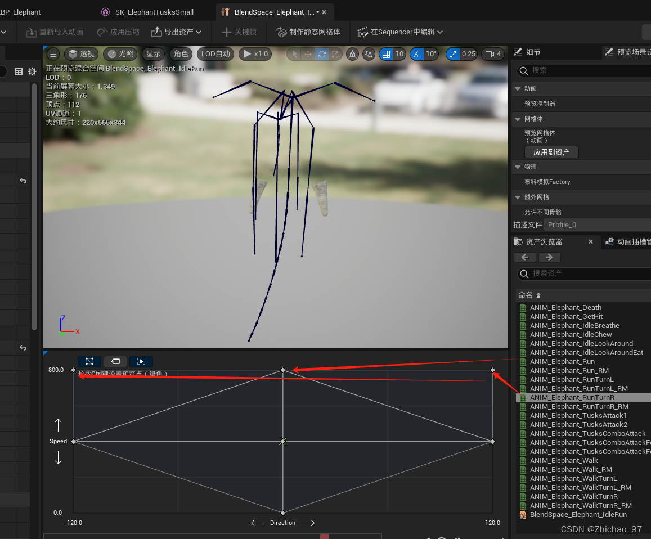The height and width of the screenshot is (539, 651).
Task: Collapse the 物理 section
Action: (518, 167)
